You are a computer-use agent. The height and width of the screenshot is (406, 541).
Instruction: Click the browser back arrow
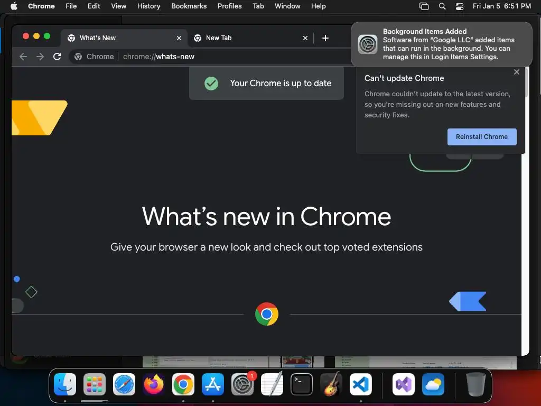[23, 57]
